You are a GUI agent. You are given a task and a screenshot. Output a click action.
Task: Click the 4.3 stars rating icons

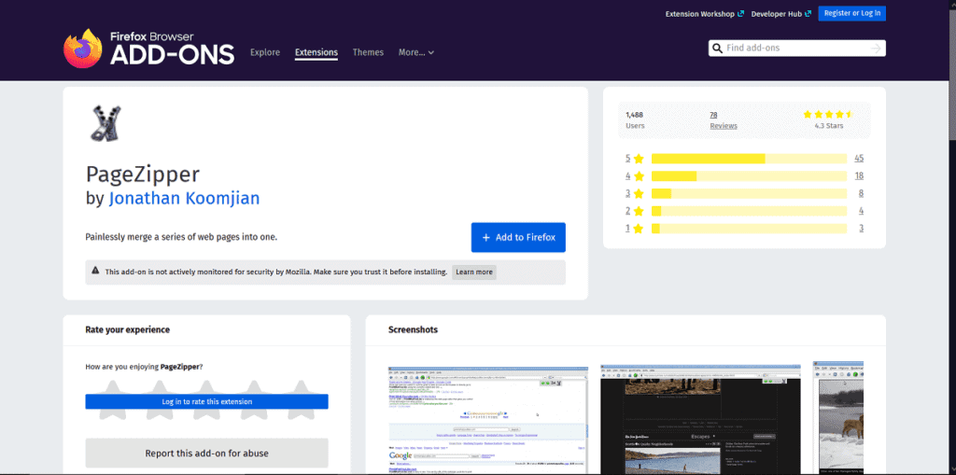point(827,114)
